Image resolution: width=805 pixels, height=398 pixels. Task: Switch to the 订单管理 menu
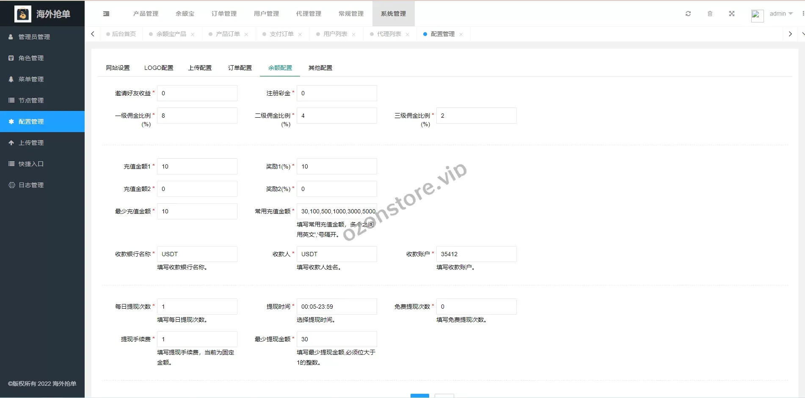point(223,14)
